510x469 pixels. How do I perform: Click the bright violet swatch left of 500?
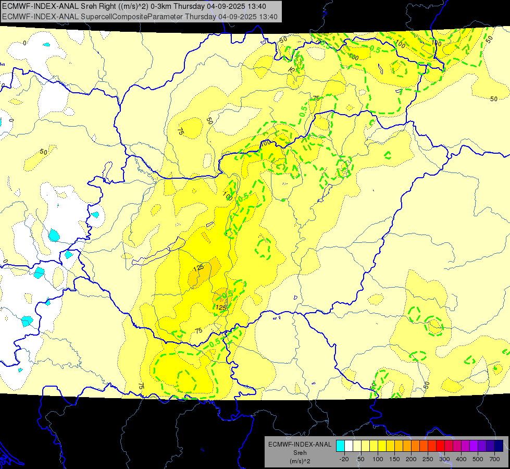click(474, 446)
